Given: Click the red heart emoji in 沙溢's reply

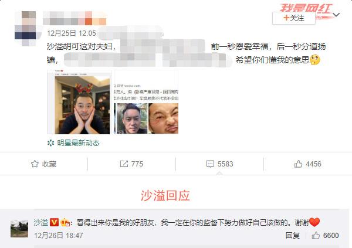Looking at the screenshot, I should (x=314, y=222).
